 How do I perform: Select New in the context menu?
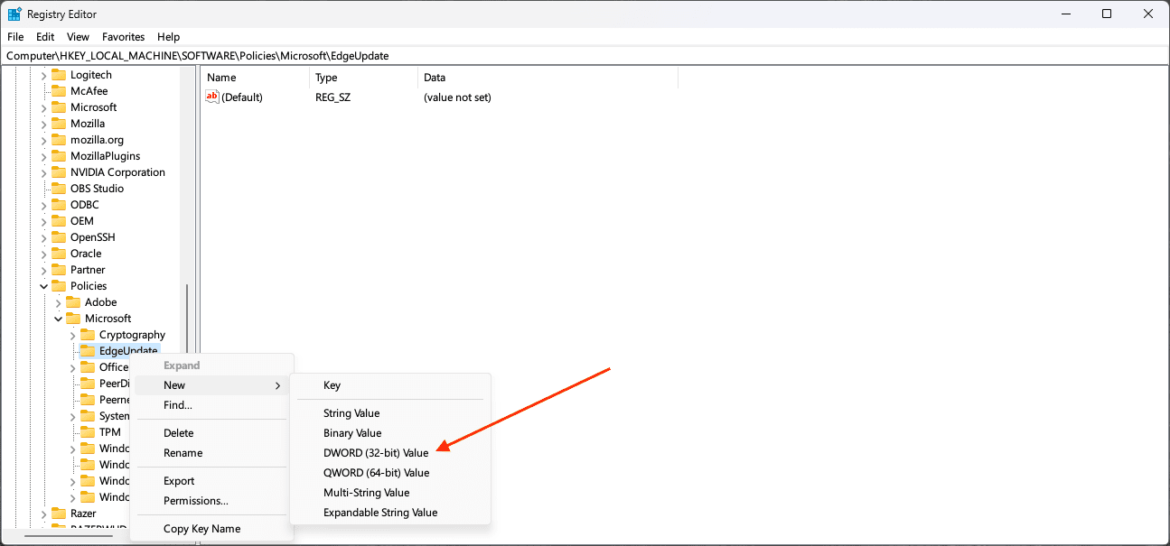coord(212,385)
